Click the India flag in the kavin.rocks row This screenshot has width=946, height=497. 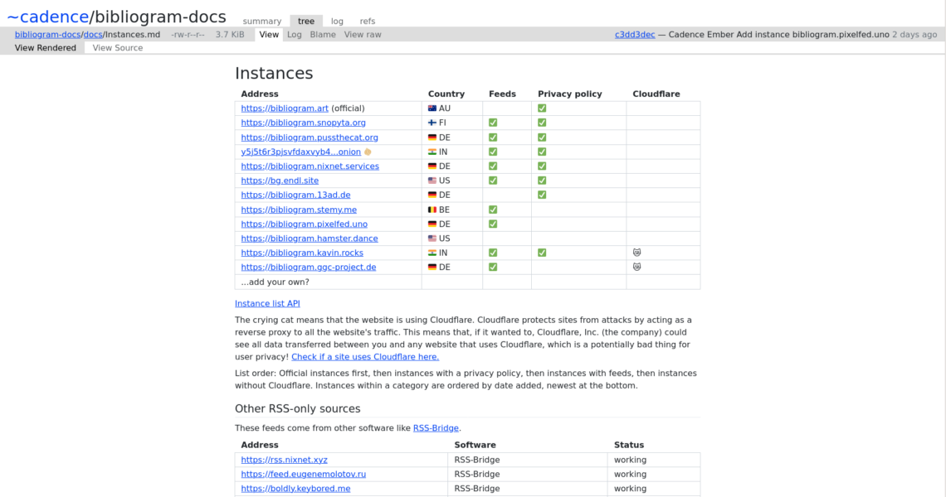pos(432,253)
